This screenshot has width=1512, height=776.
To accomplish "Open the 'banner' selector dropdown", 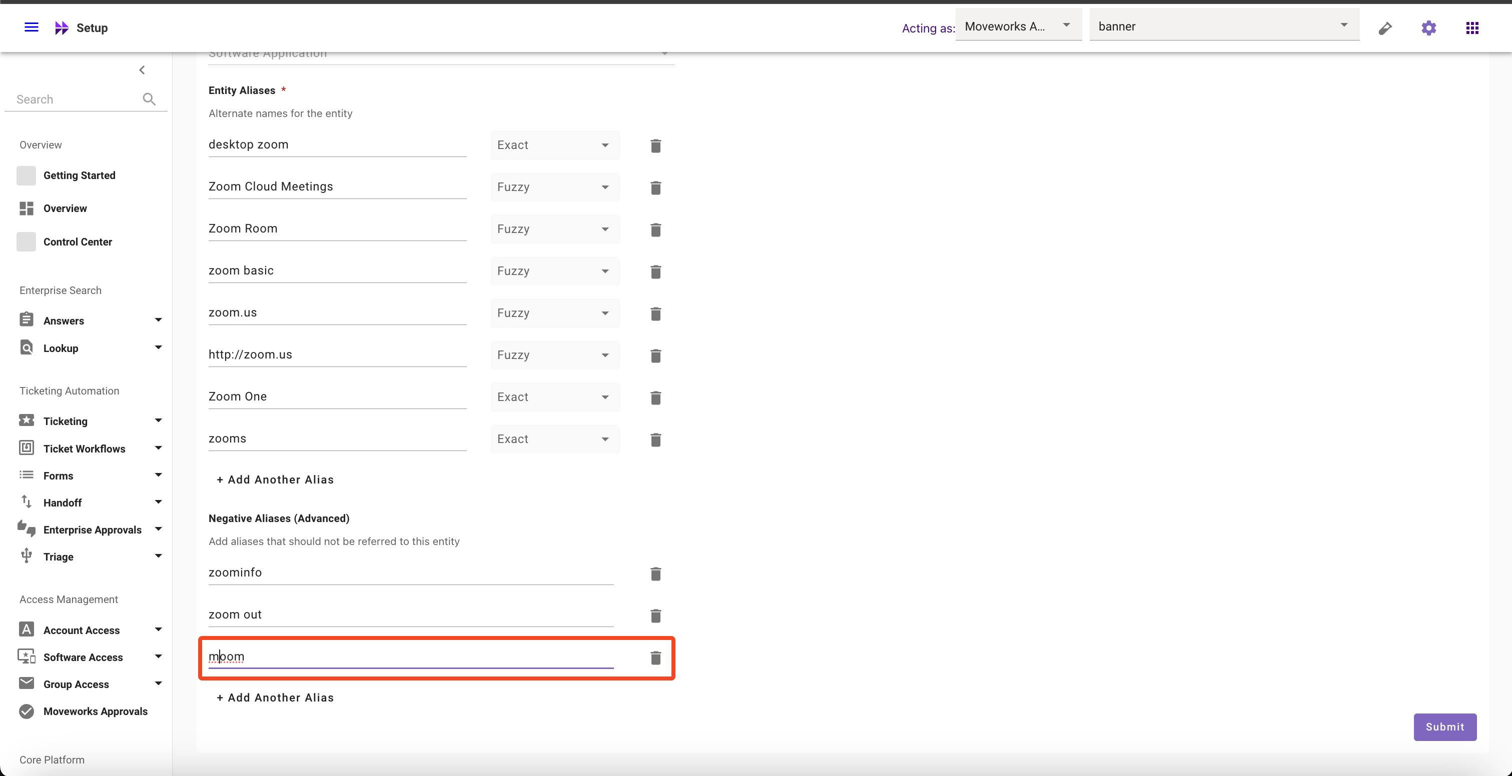I will tap(1223, 26).
